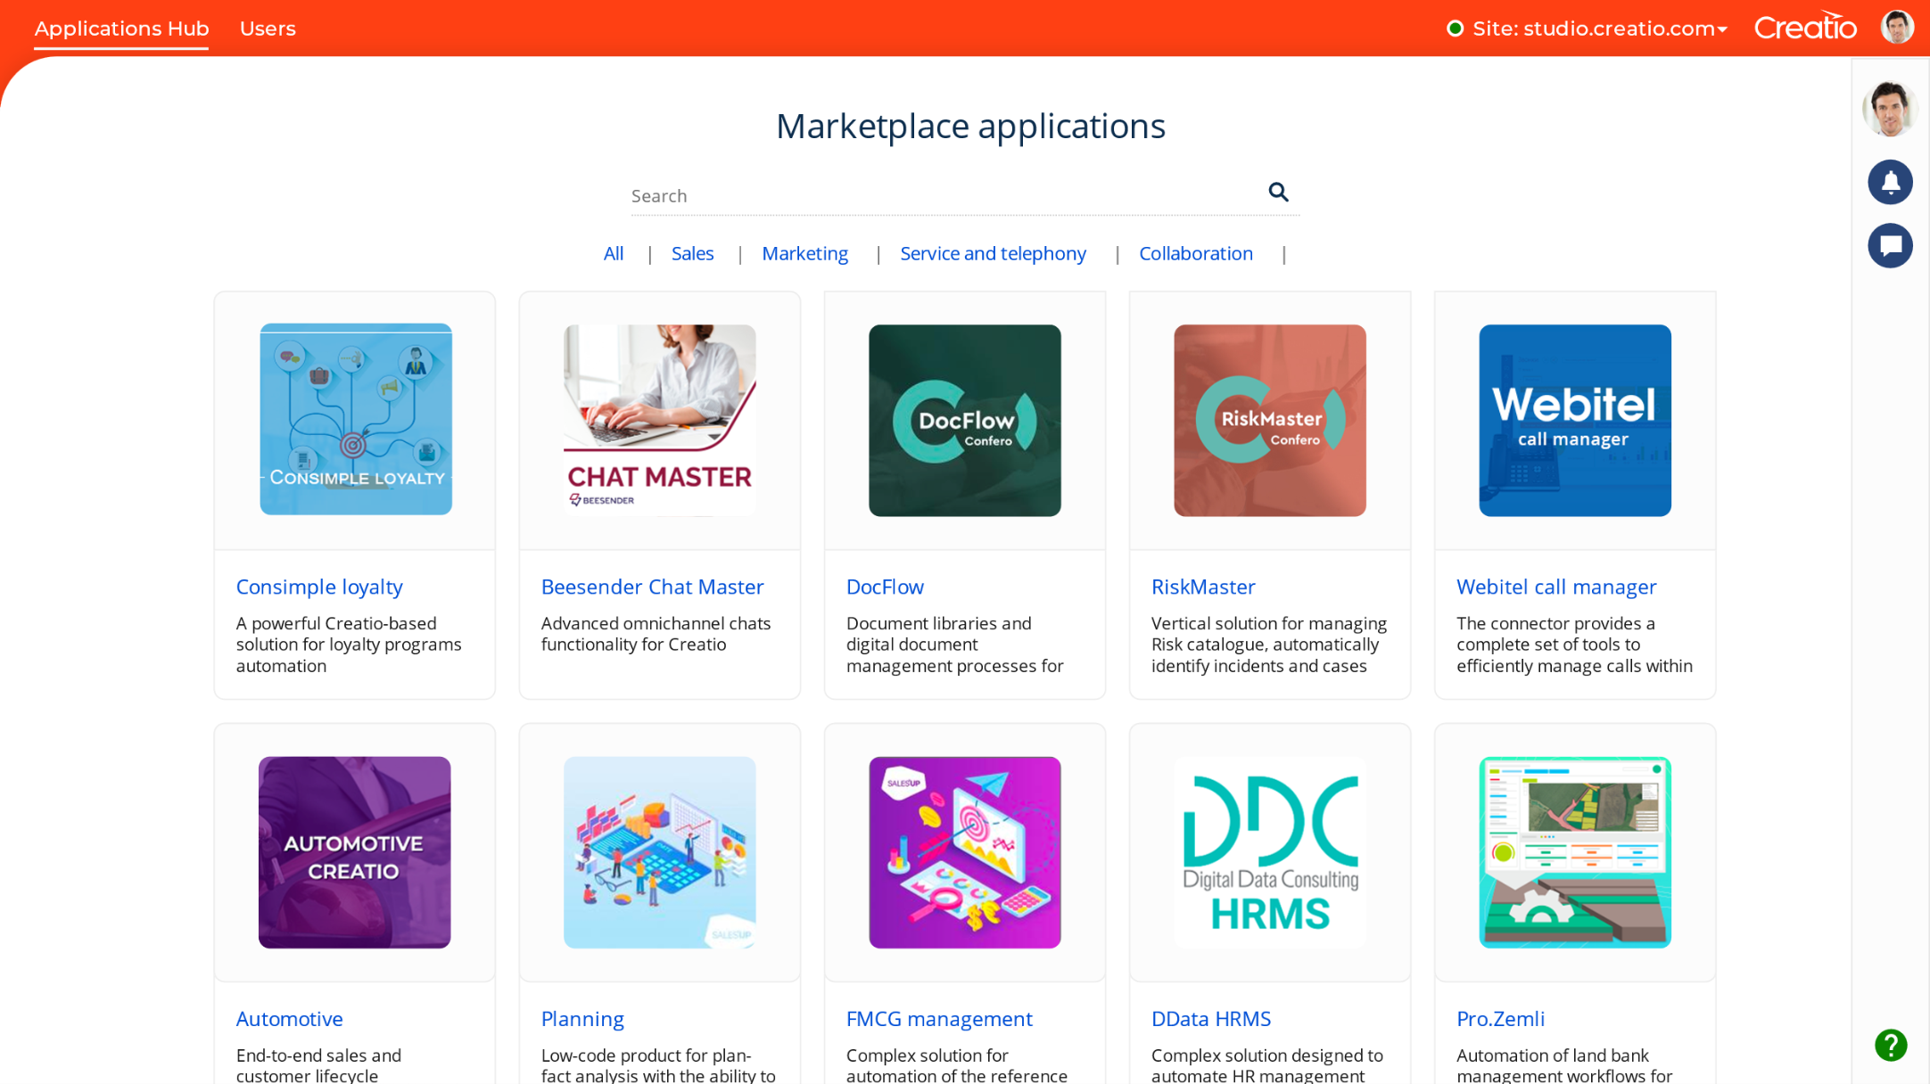Select the Sales filter

692,254
